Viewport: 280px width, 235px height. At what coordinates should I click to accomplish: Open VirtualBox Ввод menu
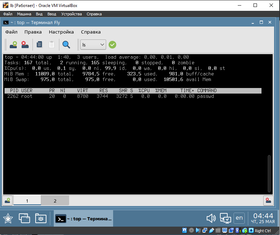tap(52, 14)
